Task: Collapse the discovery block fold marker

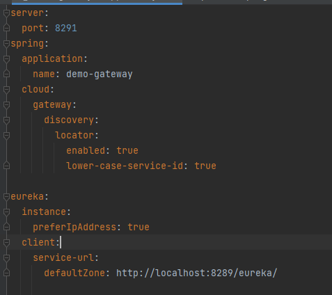Action: pos(6,120)
